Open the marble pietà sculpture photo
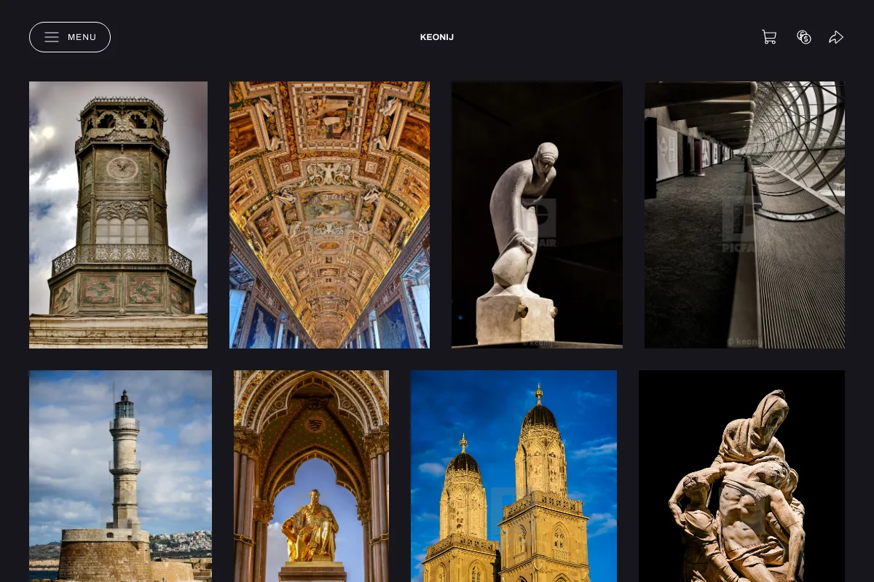Screen dimensions: 874x582 (x=741, y=476)
